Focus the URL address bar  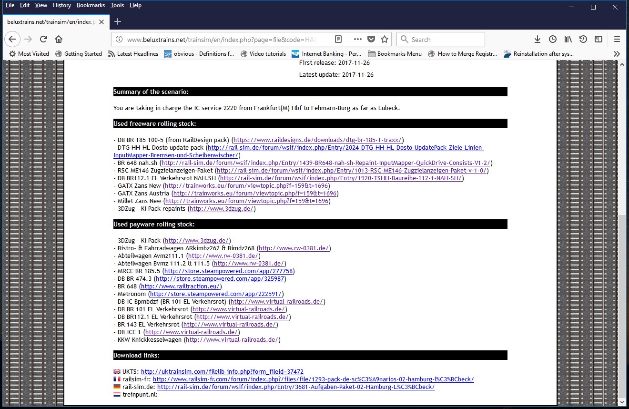[222, 40]
